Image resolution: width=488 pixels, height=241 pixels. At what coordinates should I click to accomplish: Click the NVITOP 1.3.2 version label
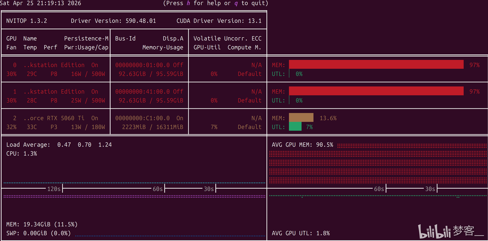coord(27,21)
